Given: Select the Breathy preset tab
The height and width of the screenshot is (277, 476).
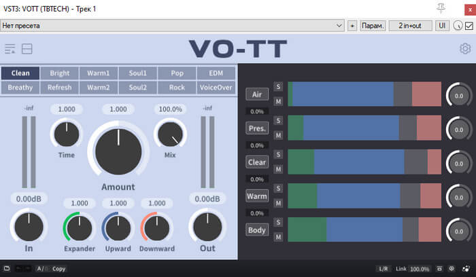Looking at the screenshot, I should pos(20,88).
